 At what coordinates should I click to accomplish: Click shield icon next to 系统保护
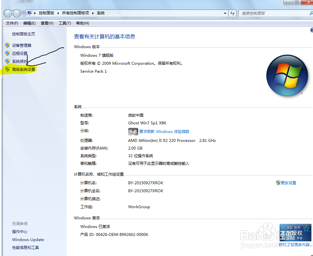tap(7, 61)
